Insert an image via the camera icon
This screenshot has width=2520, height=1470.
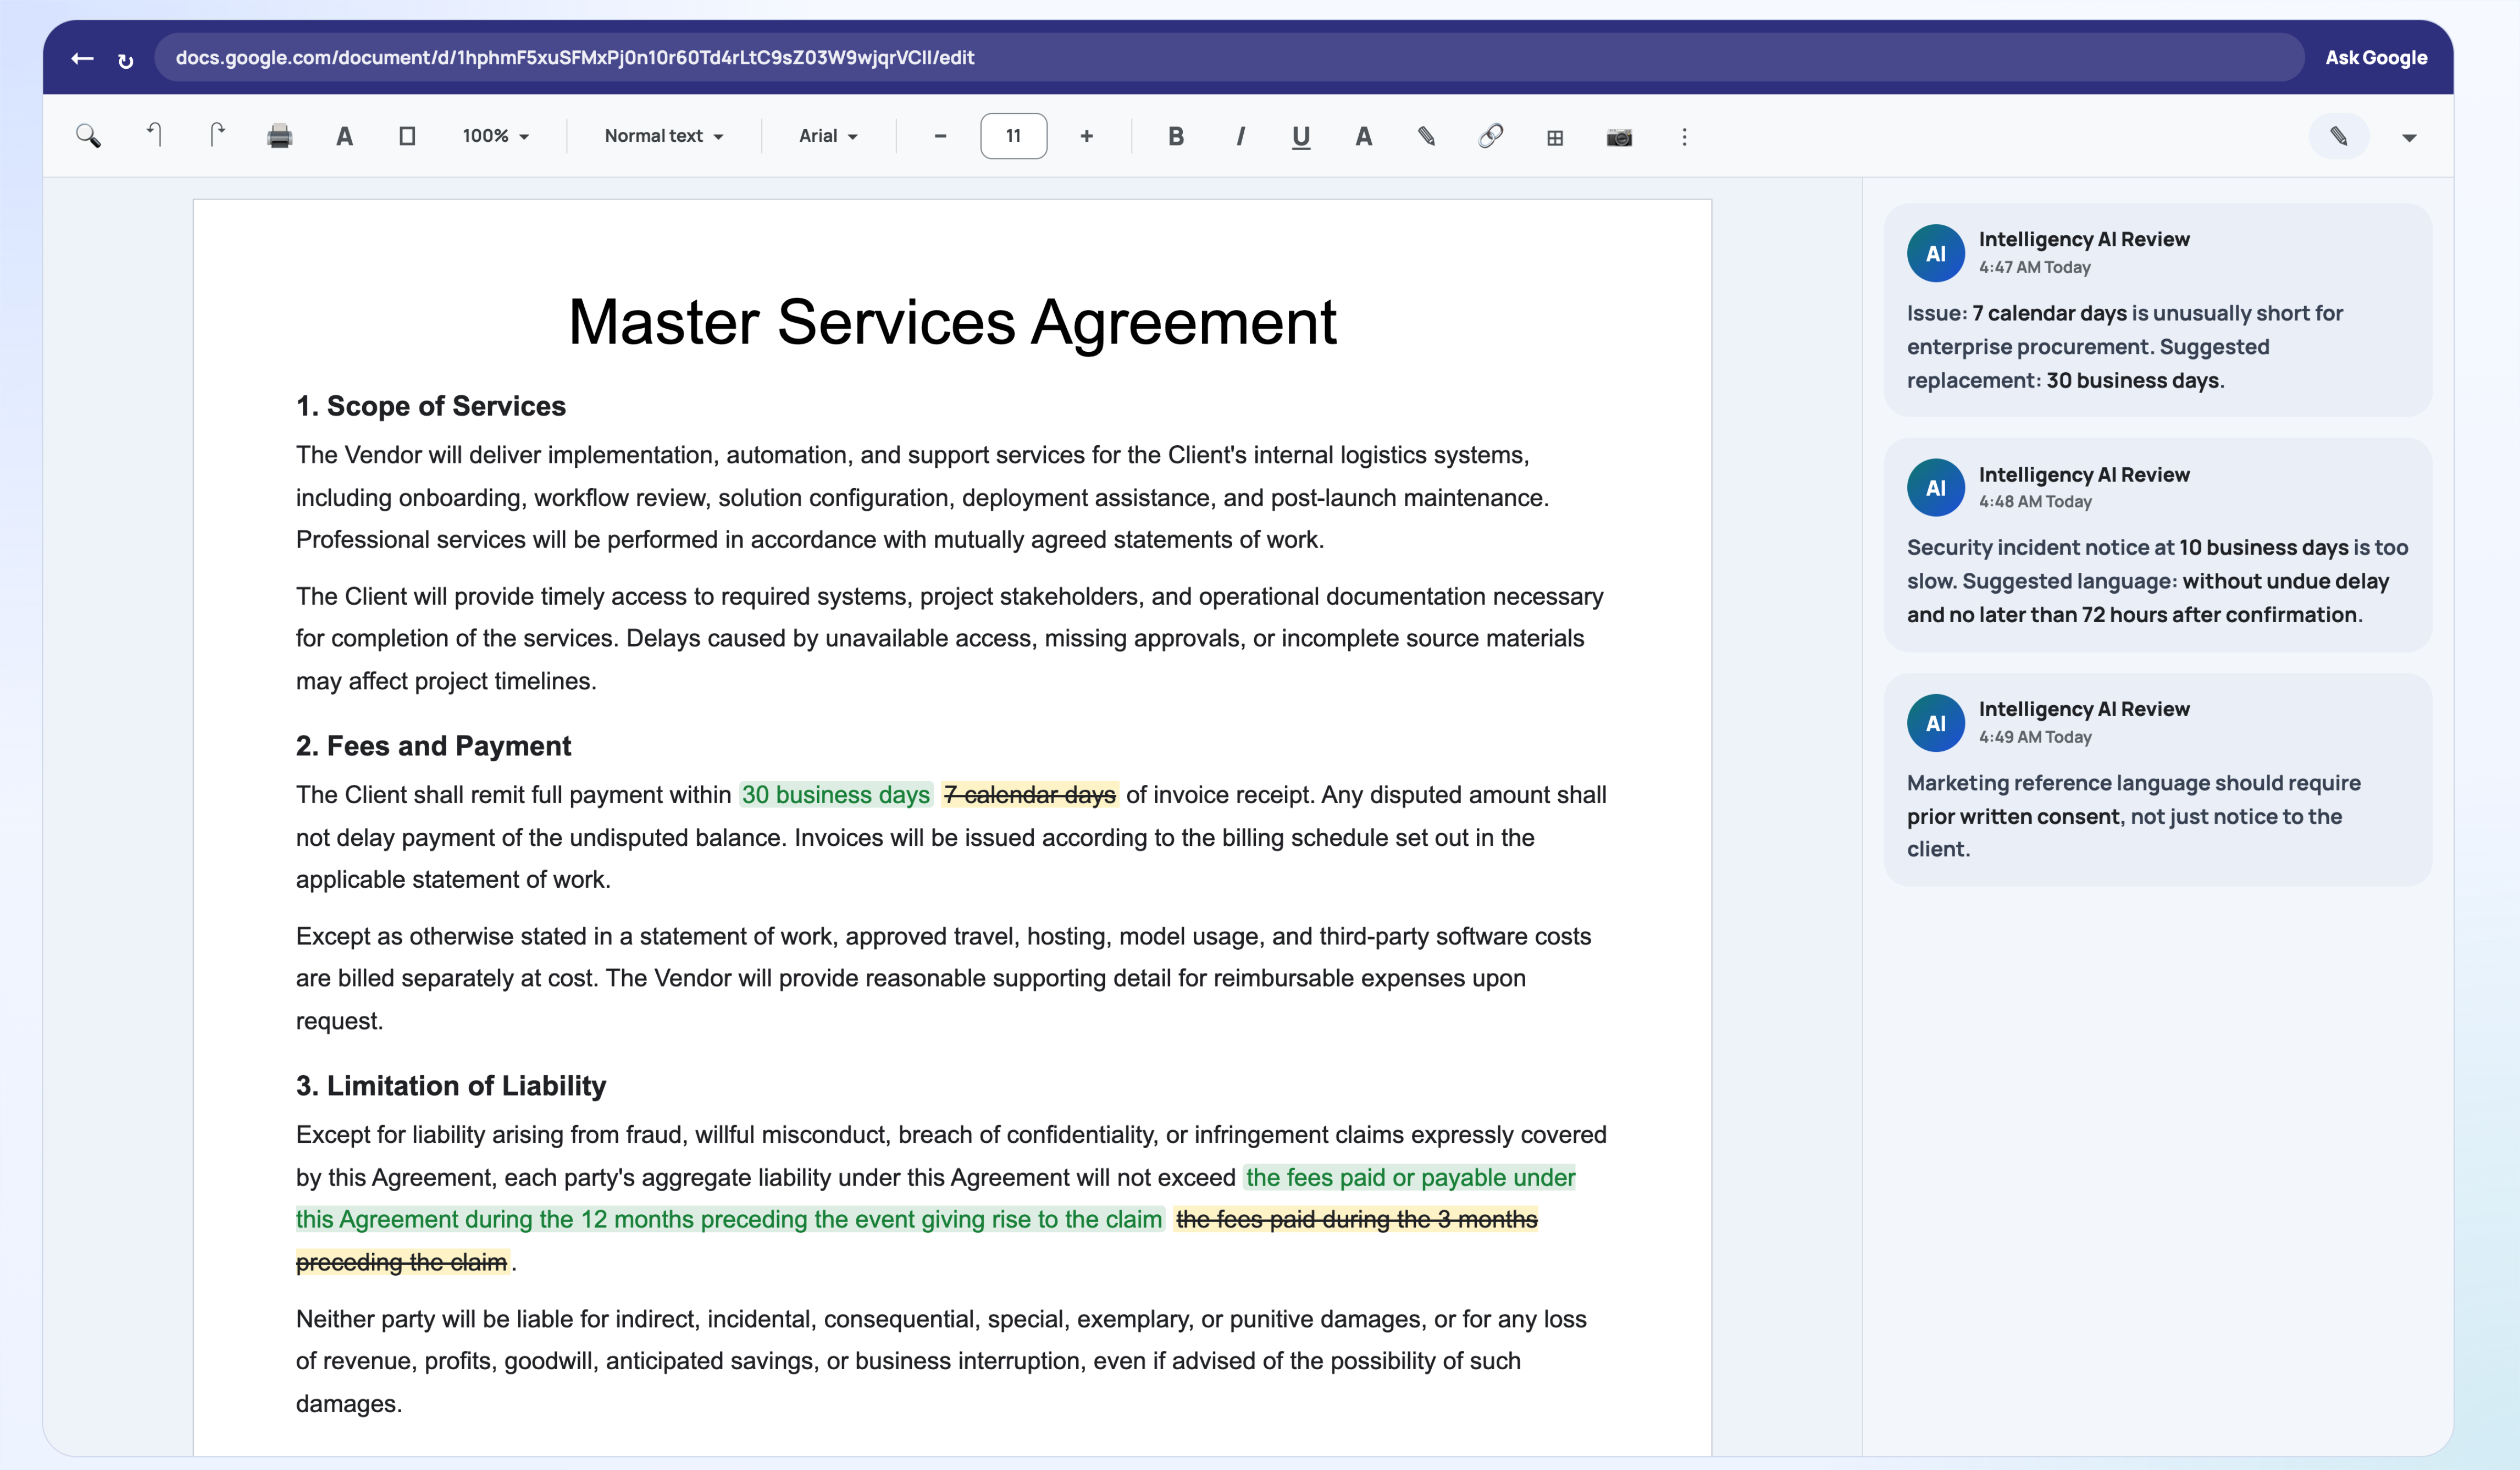(1619, 136)
